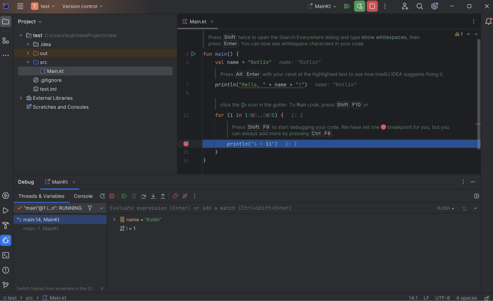493x301 pixels.
Task: Switch to the Console tab
Action: (x=83, y=196)
